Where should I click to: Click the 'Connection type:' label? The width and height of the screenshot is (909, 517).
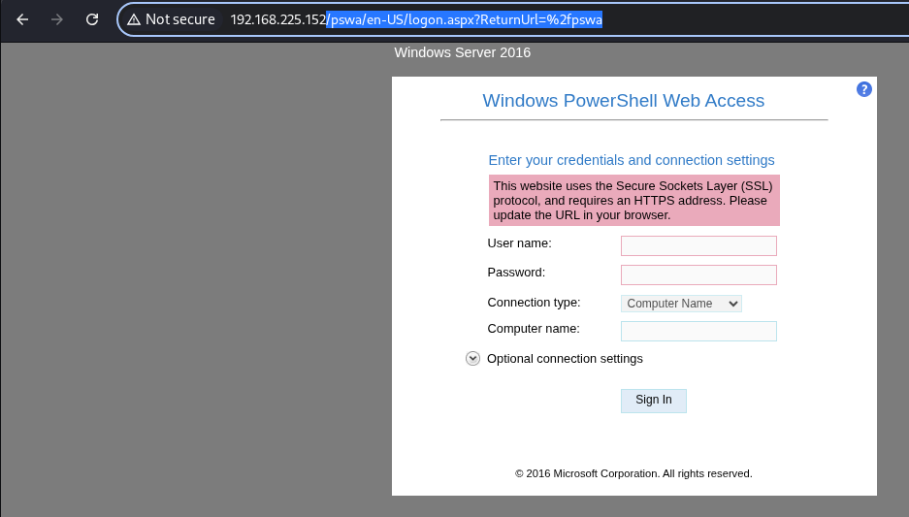(x=534, y=303)
